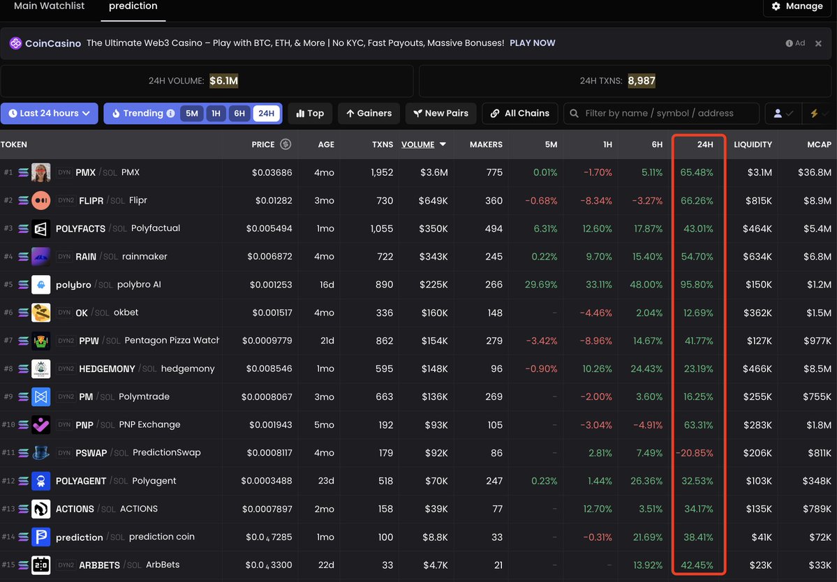Click the Manage button
The image size is (837, 582).
(797, 6)
